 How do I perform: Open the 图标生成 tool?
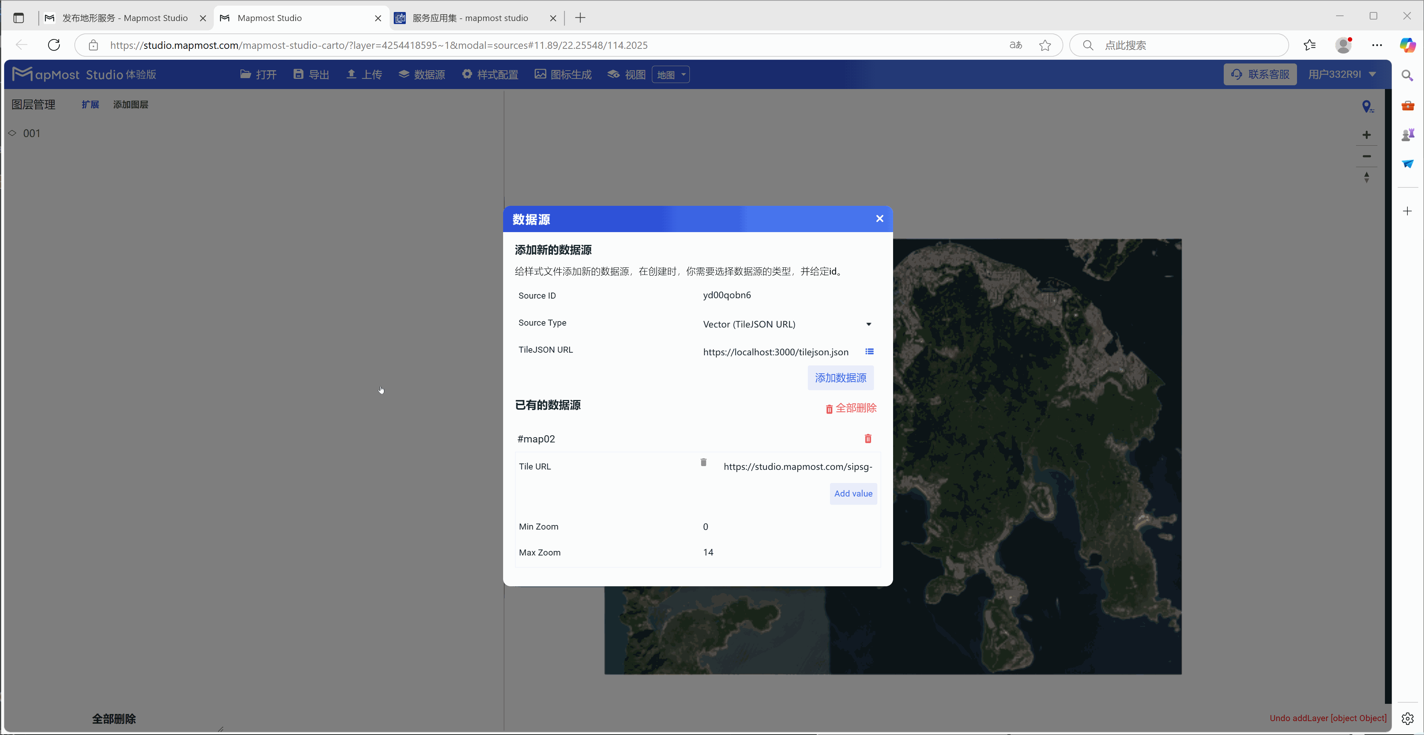[563, 75]
